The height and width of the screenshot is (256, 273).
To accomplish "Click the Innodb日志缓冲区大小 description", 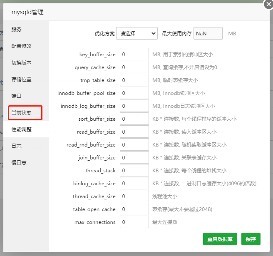I will [x=184, y=106].
